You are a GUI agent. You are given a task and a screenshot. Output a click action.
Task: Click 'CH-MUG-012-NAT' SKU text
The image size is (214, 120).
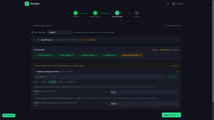click(48, 91)
